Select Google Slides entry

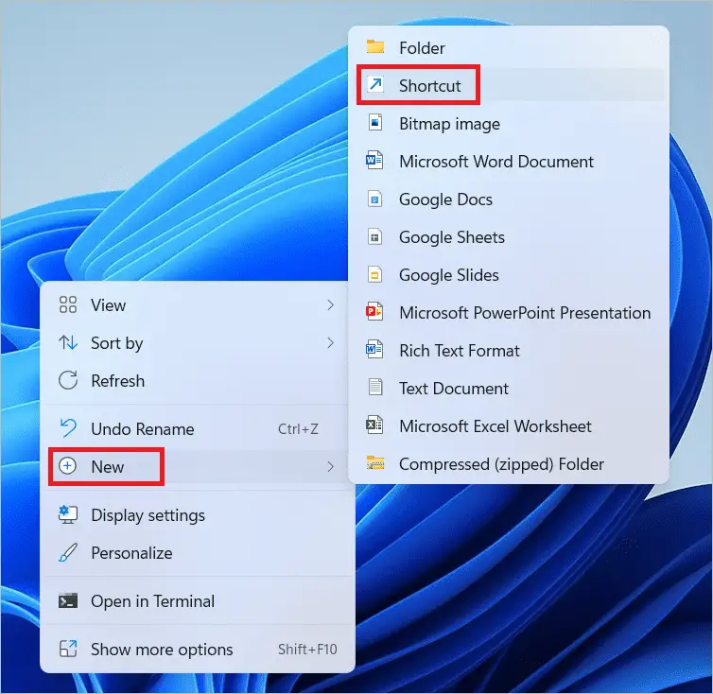509,274
